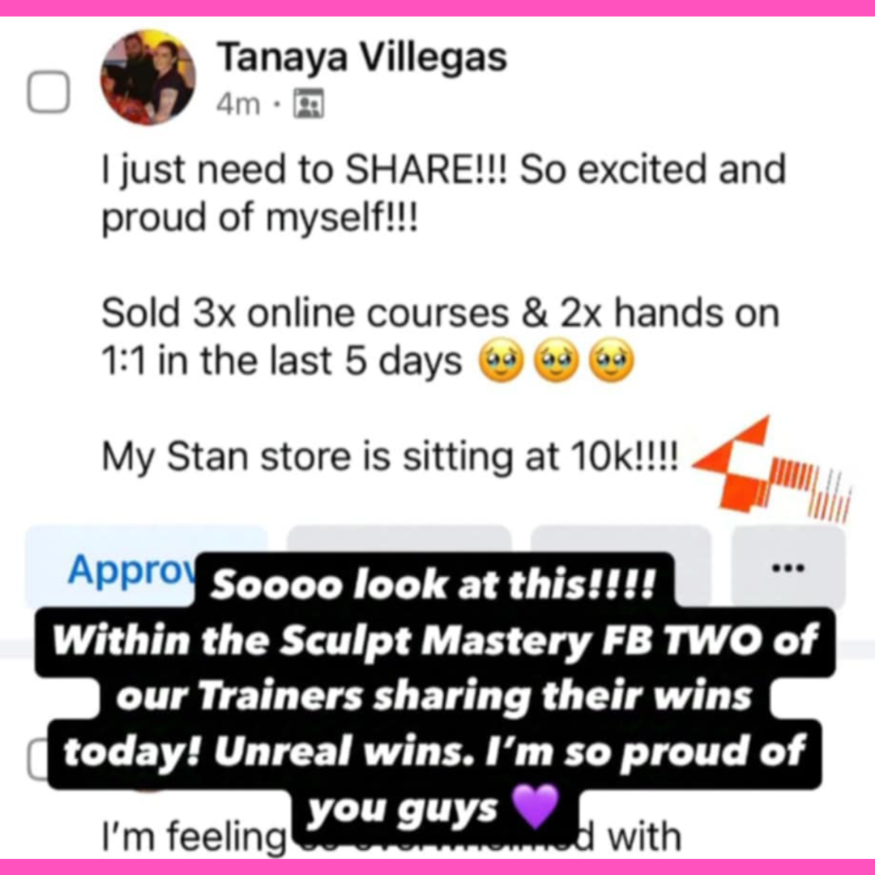Tap the purple heart emoji
This screenshot has width=875, height=875.
[x=536, y=806]
